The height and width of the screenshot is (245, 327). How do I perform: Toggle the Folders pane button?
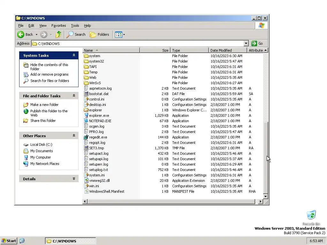[99, 34]
